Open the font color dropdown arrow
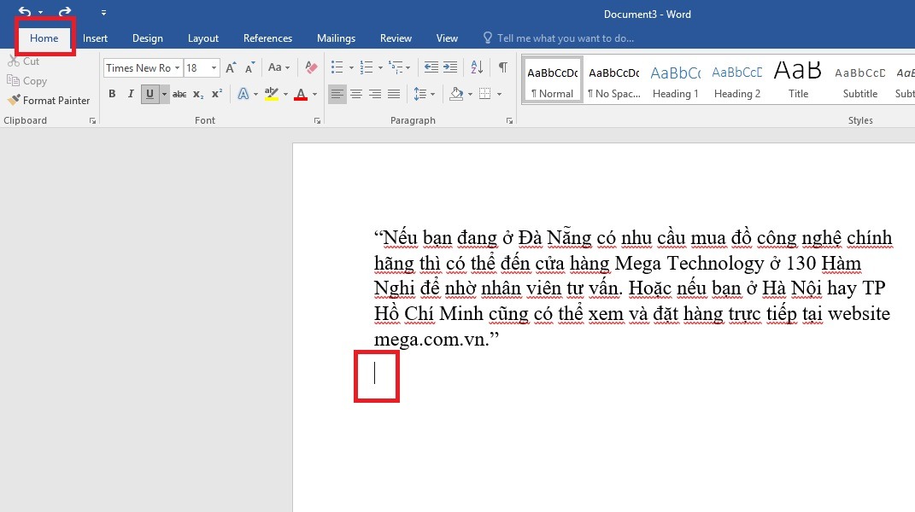The image size is (915, 512). (314, 94)
